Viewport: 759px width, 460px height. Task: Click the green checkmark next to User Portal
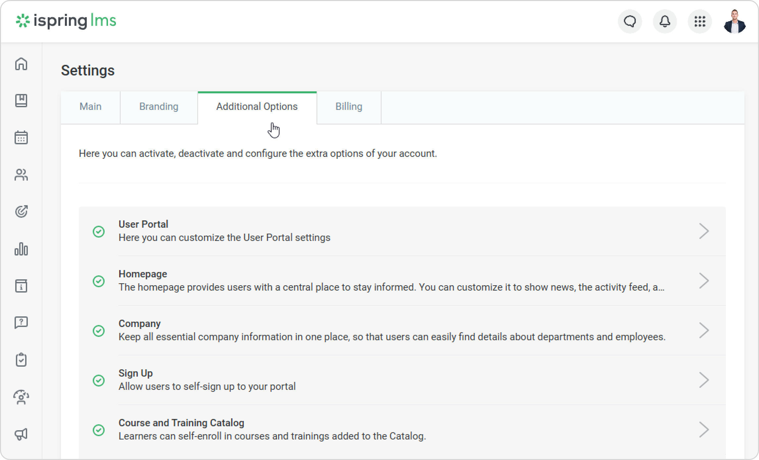pyautogui.click(x=99, y=231)
